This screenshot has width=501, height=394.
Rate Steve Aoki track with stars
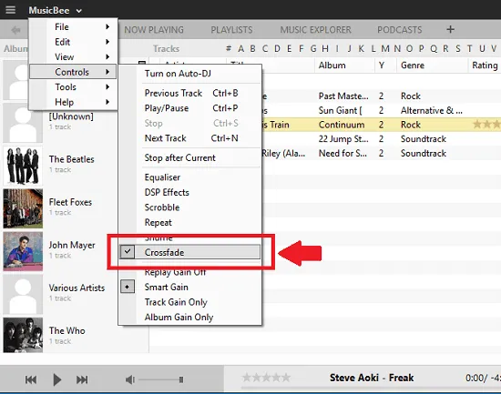(x=266, y=378)
